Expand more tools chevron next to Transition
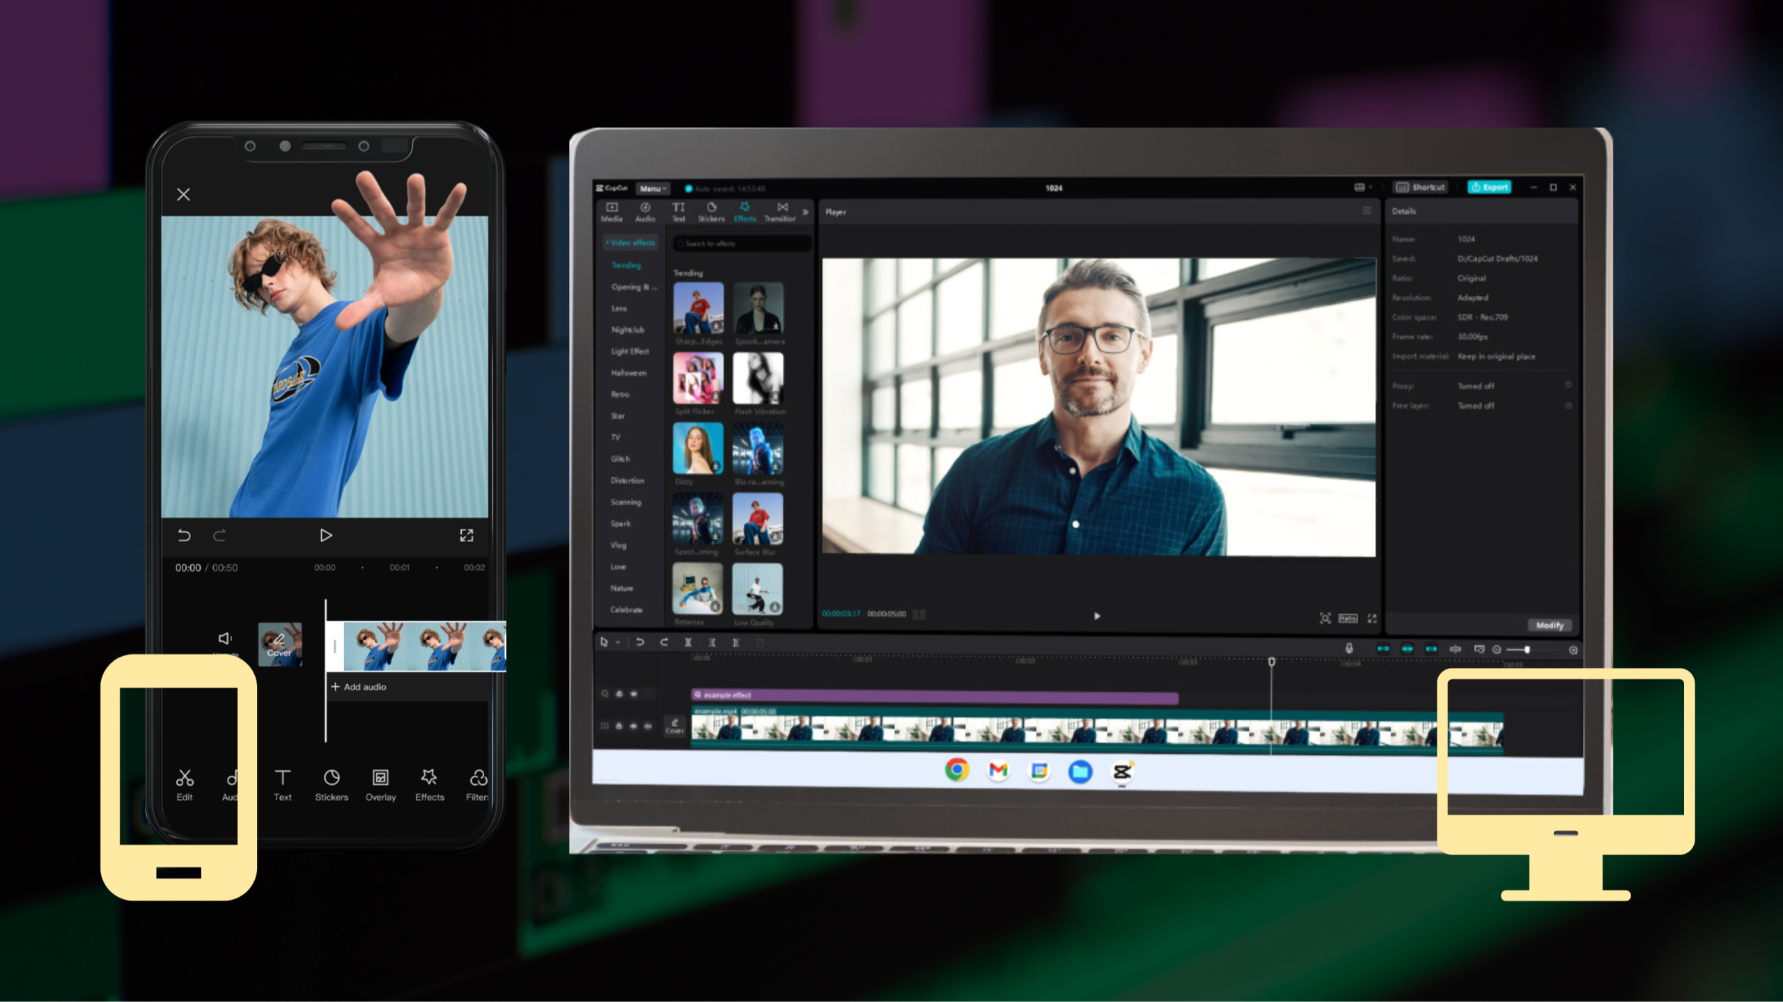 (x=805, y=212)
